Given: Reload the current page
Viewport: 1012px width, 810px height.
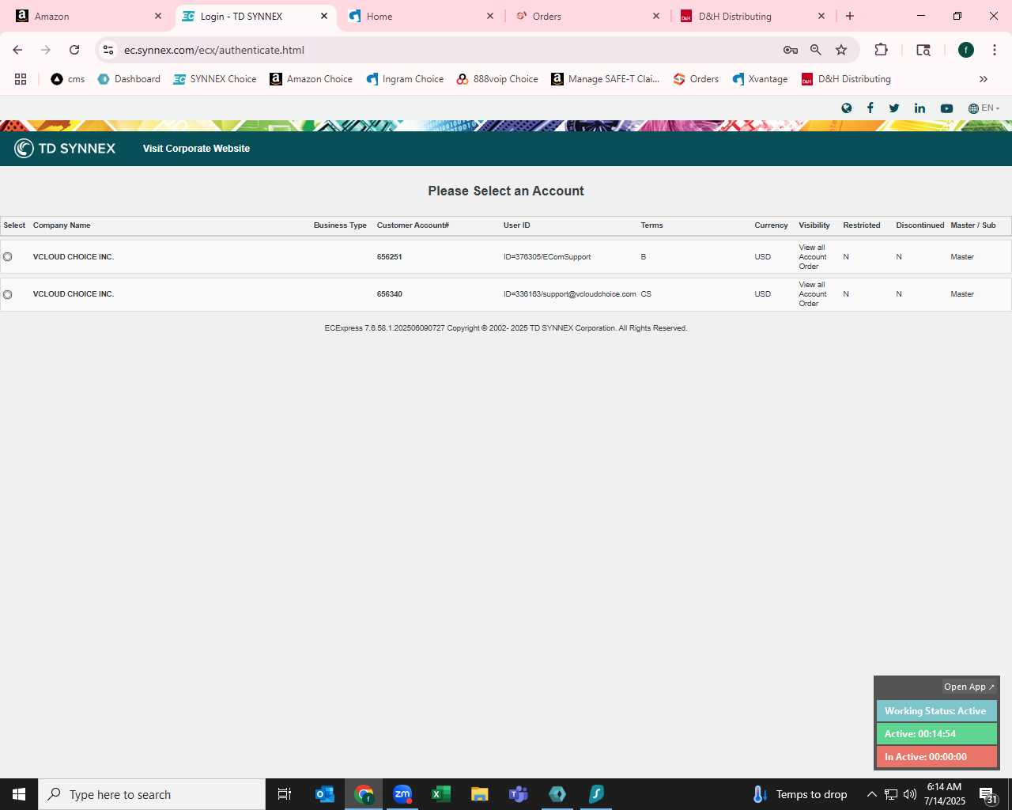Looking at the screenshot, I should (74, 50).
